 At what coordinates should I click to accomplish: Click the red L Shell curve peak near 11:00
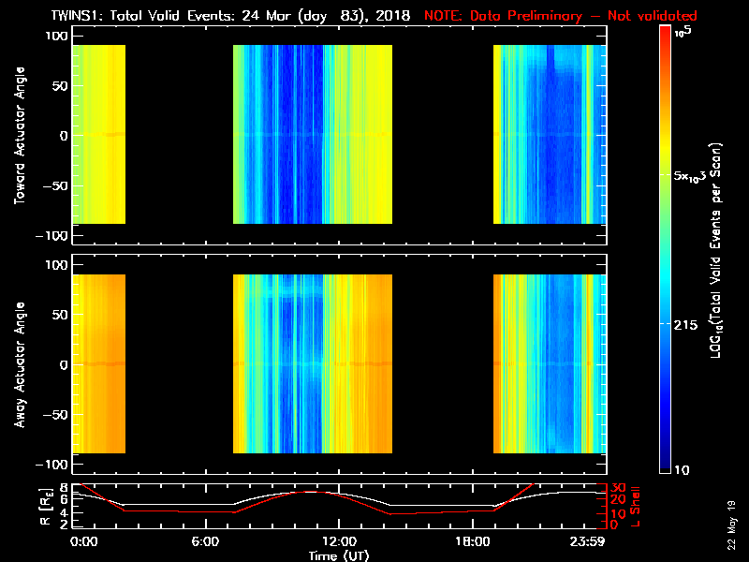pos(311,491)
